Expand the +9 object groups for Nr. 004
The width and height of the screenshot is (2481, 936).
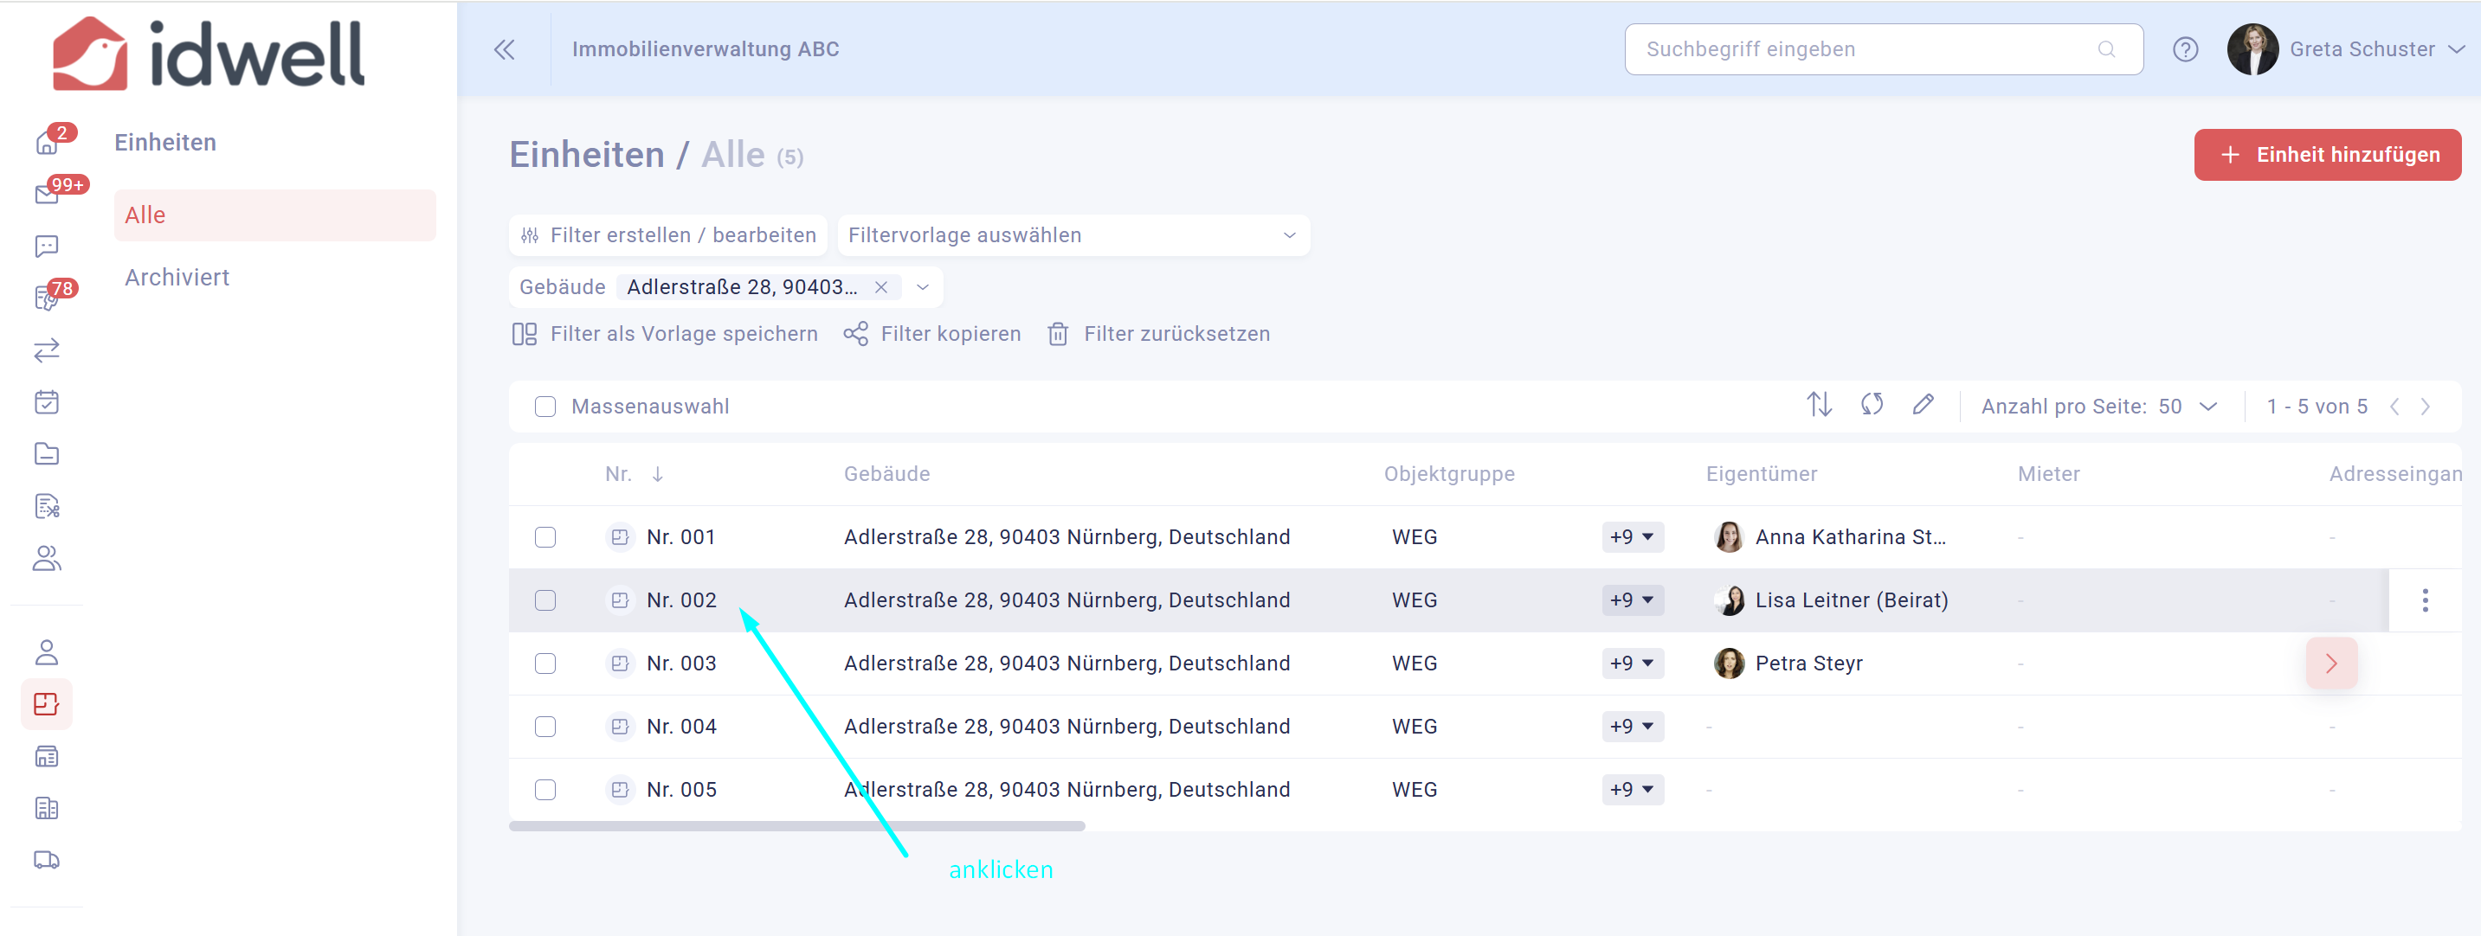[x=1633, y=727]
